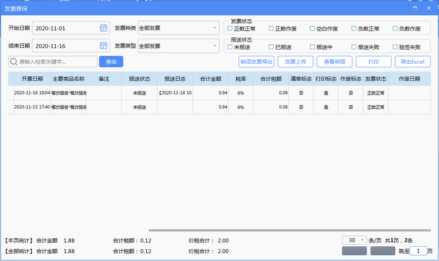Open 查看明细 for invoice details
439x261 pixels.
point(334,61)
